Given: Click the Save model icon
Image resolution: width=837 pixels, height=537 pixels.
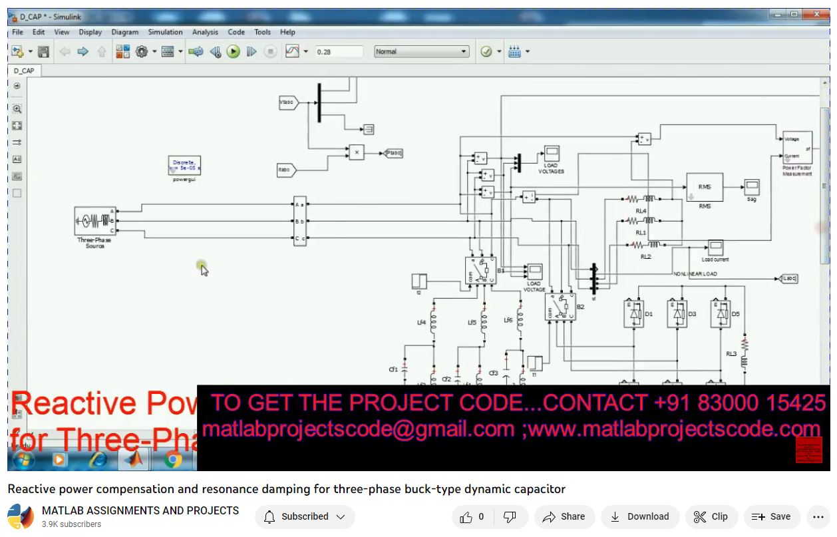Looking at the screenshot, I should point(43,51).
